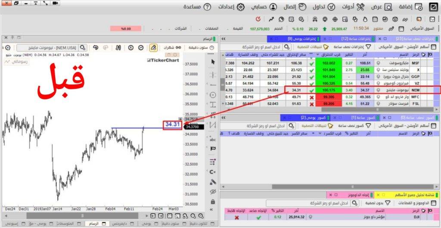Toggle the highlighted drawing pencil tool

[153, 48]
